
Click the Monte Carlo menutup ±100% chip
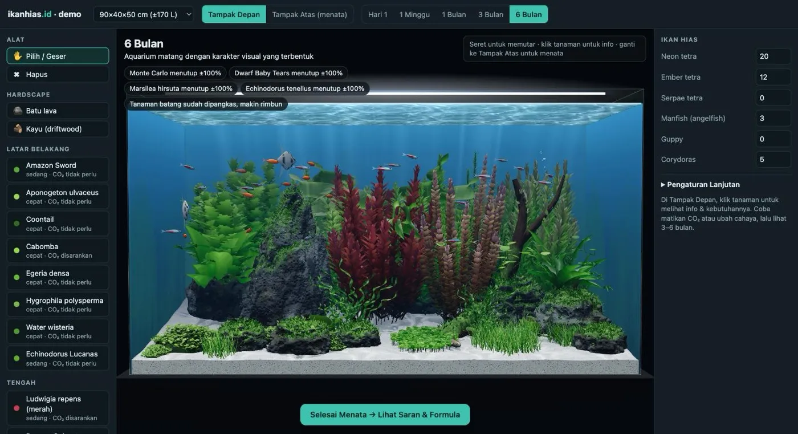point(175,73)
